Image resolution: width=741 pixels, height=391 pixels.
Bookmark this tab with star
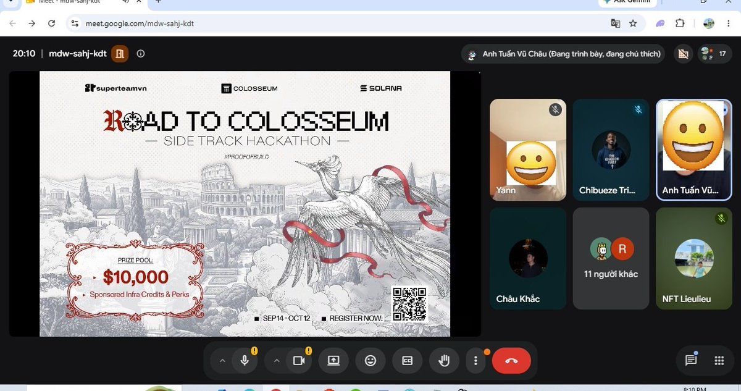633,23
